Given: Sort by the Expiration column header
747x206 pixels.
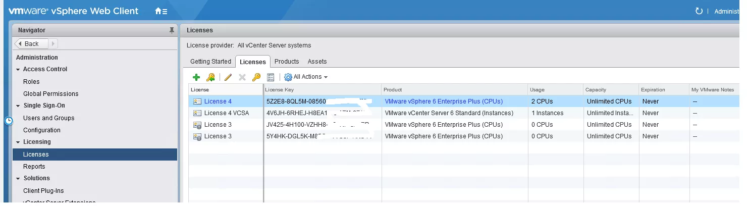Looking at the screenshot, I should point(664,90).
